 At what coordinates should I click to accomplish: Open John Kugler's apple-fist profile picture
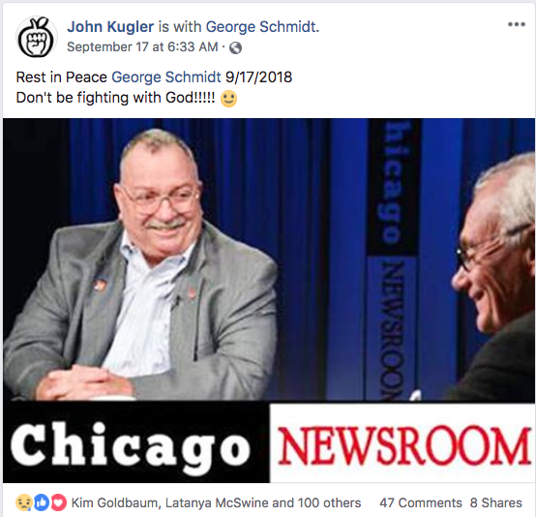(x=37, y=37)
